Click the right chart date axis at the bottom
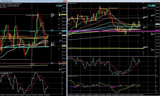The width and height of the screenshot is (160, 96). (x=111, y=94)
